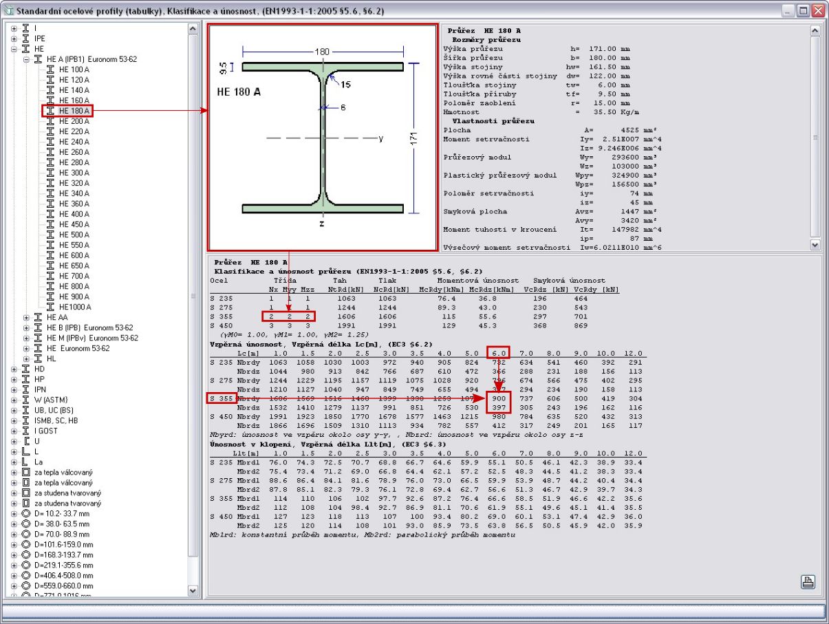Screen dimensions: 829x624
Task: Select HE1000 A in the tree
Action: pyautogui.click(x=74, y=307)
